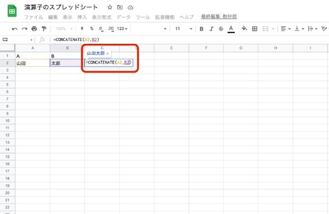This screenshot has height=214, width=329.
Task: Open the fill color picker
Action: [x=244, y=28]
